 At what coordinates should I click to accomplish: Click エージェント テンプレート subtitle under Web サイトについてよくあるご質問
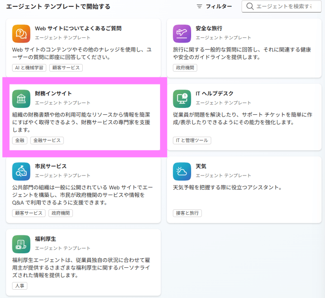(63, 38)
